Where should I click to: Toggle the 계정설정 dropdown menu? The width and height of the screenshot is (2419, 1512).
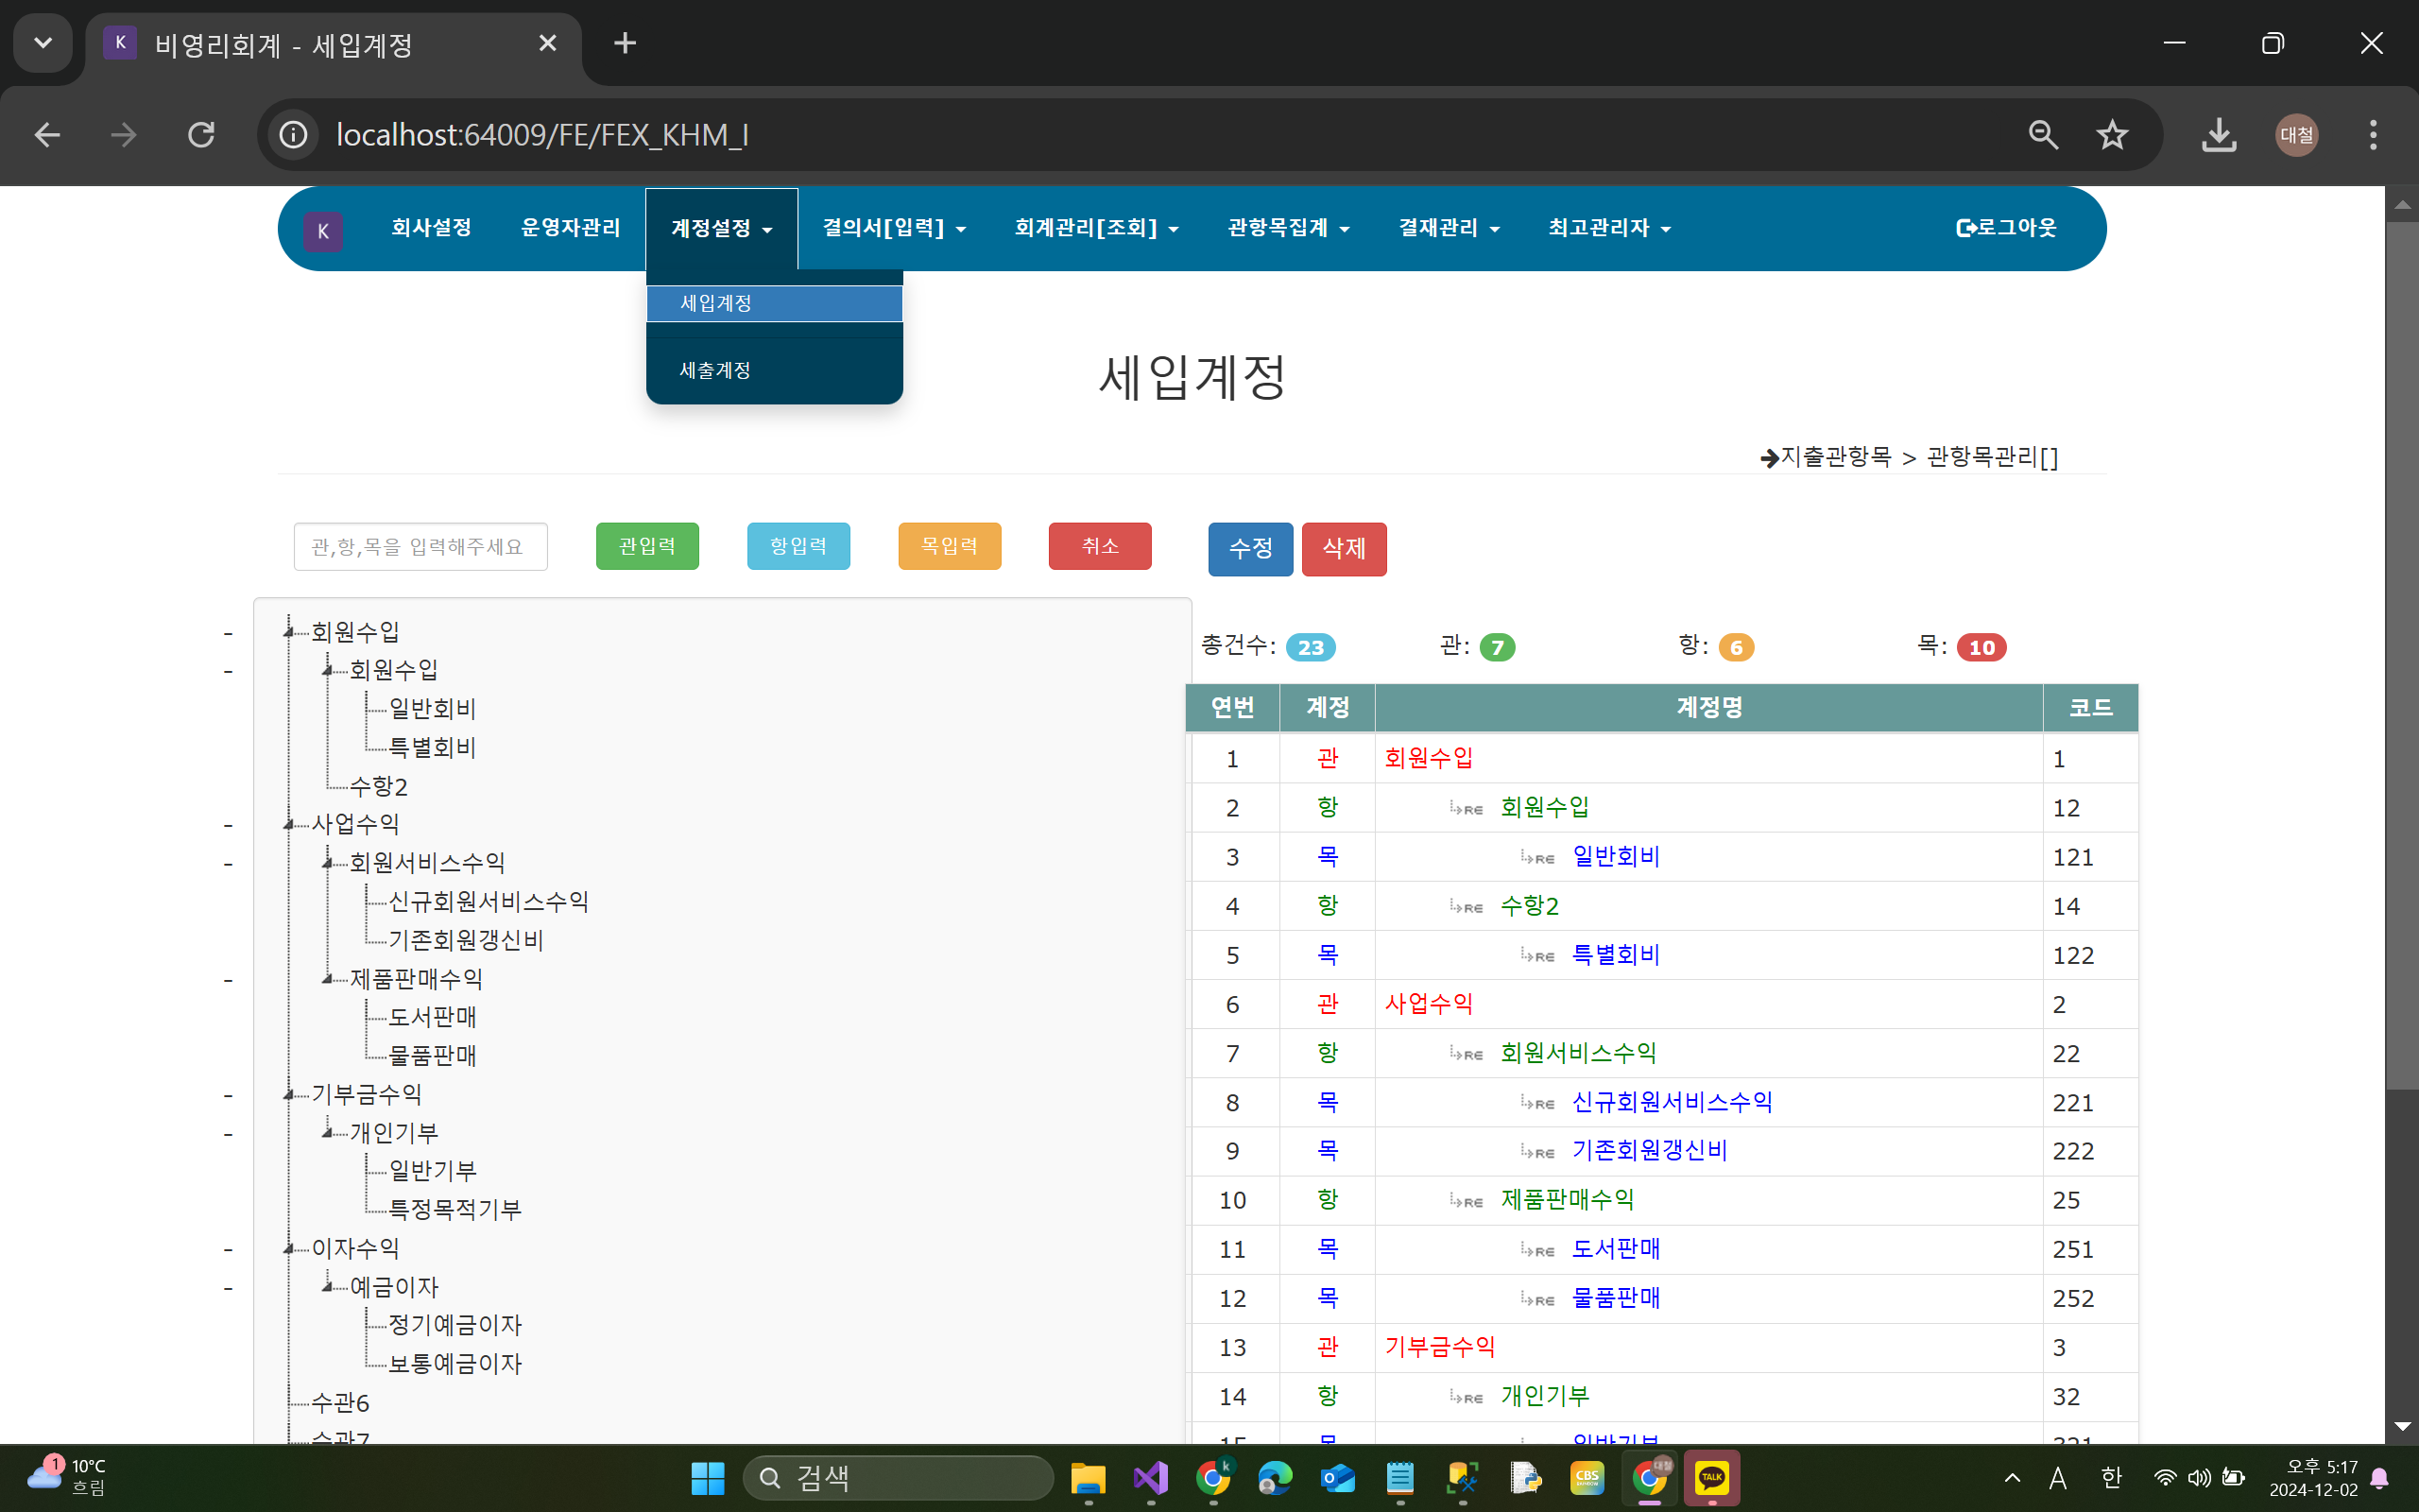pyautogui.click(x=722, y=228)
